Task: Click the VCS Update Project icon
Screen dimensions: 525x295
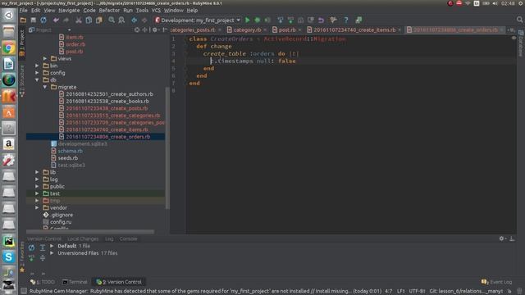Action: point(281,20)
